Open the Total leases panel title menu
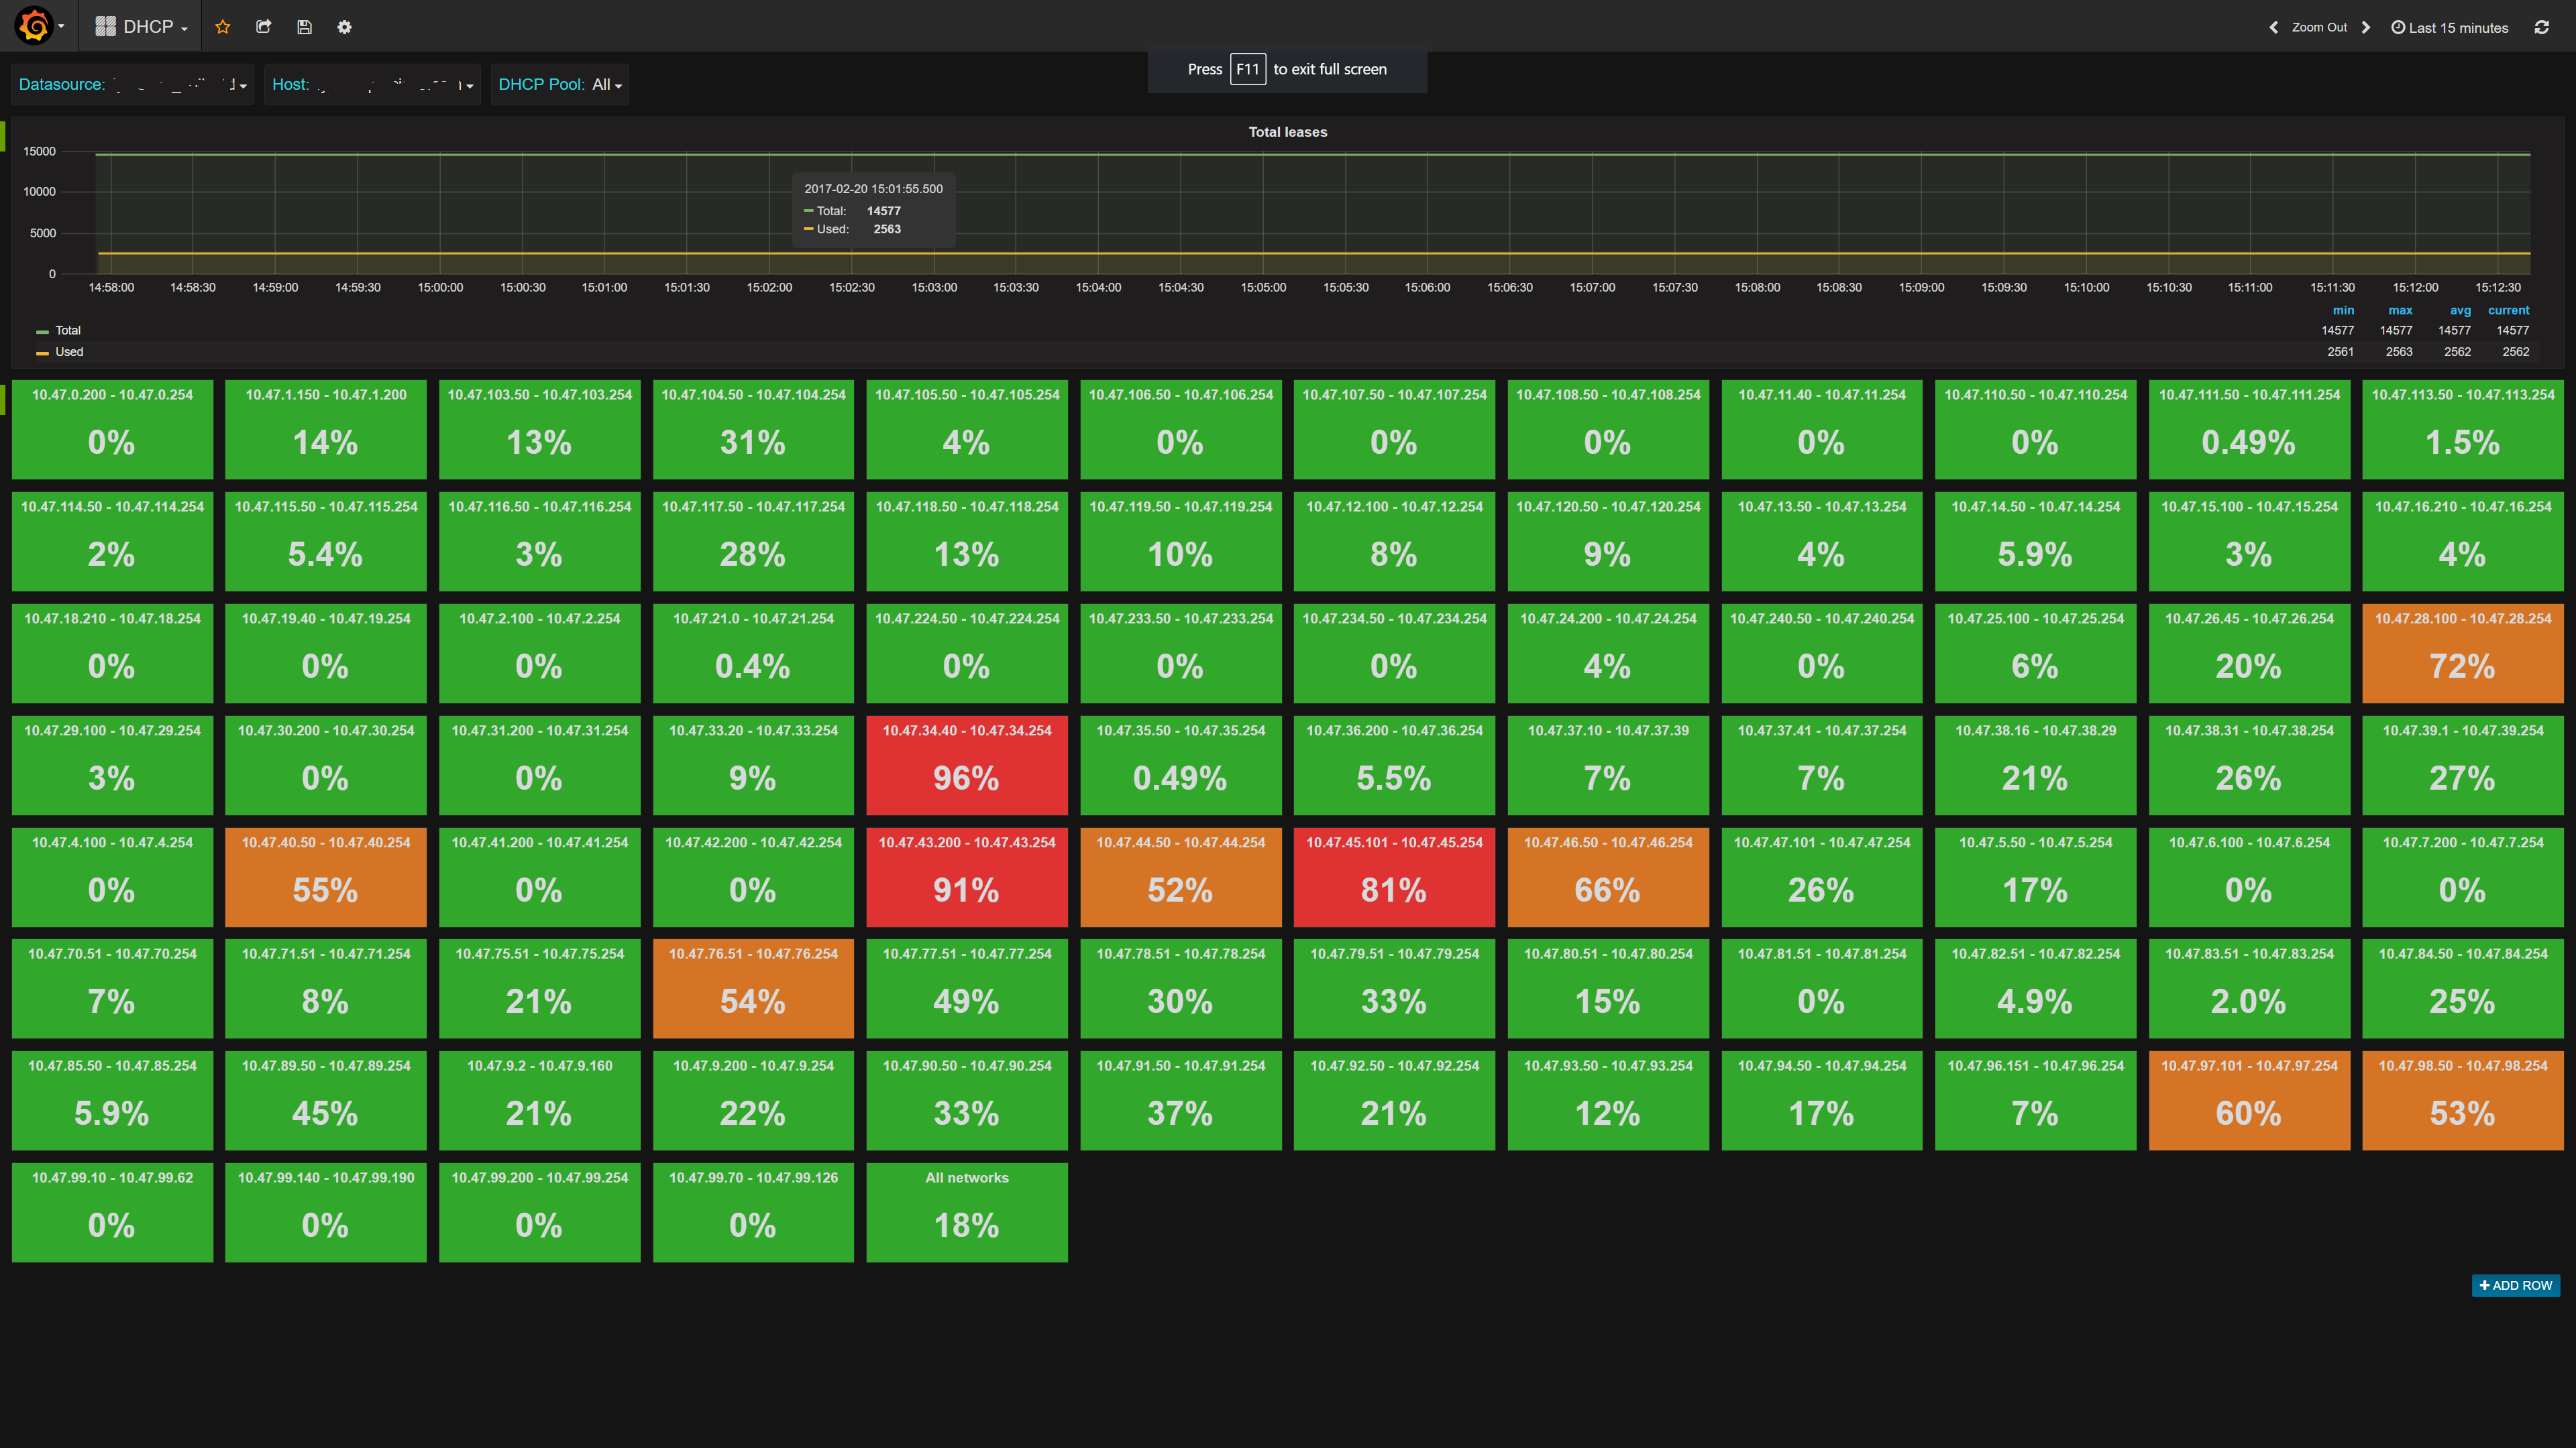This screenshot has height=1448, width=2576. [1287, 132]
